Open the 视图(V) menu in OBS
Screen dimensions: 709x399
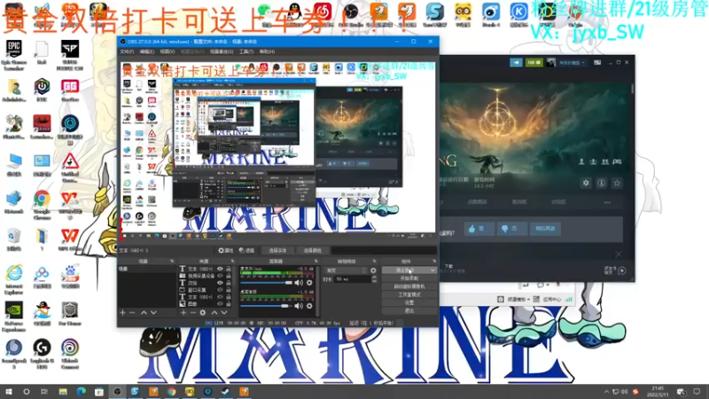168,51
